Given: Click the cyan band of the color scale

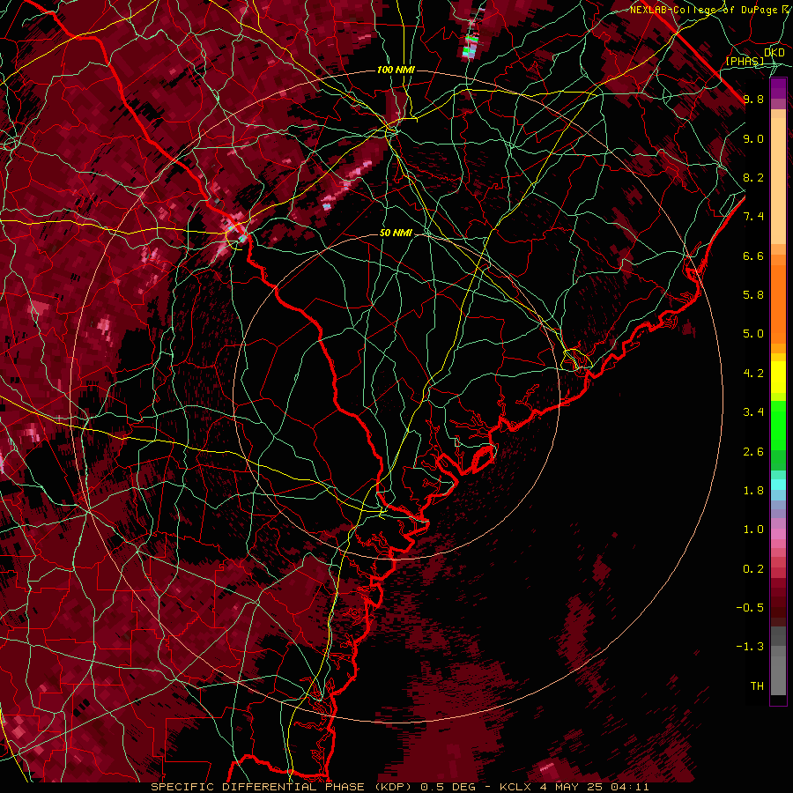Looking at the screenshot, I should tap(778, 485).
